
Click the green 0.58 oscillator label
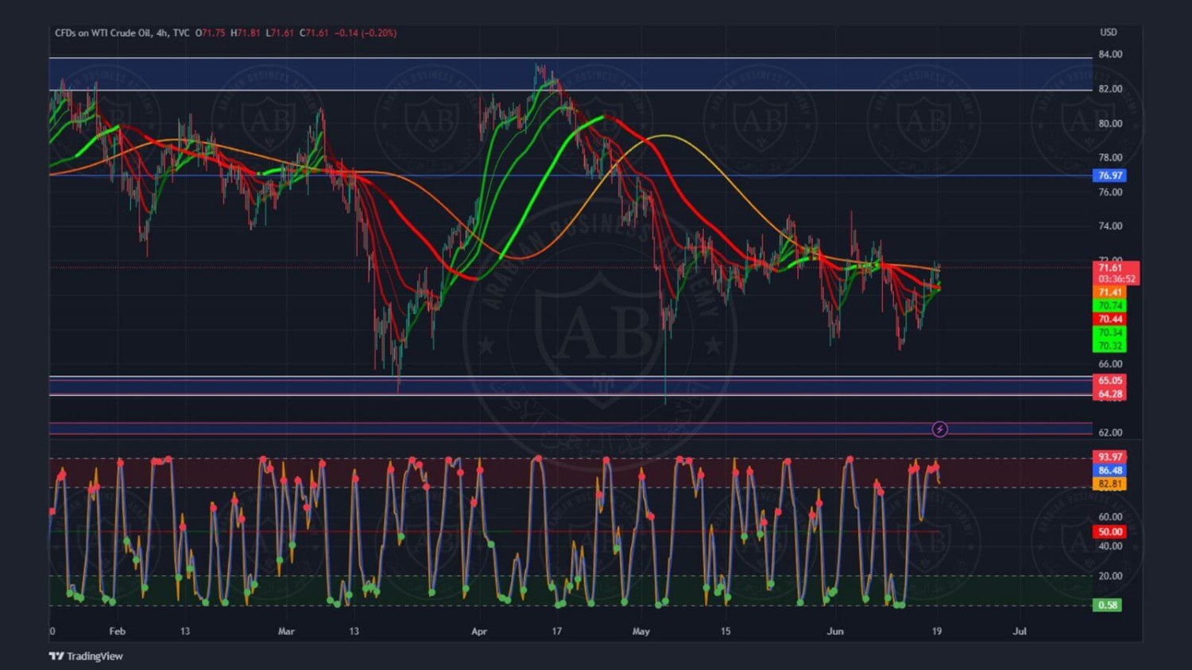(1107, 605)
